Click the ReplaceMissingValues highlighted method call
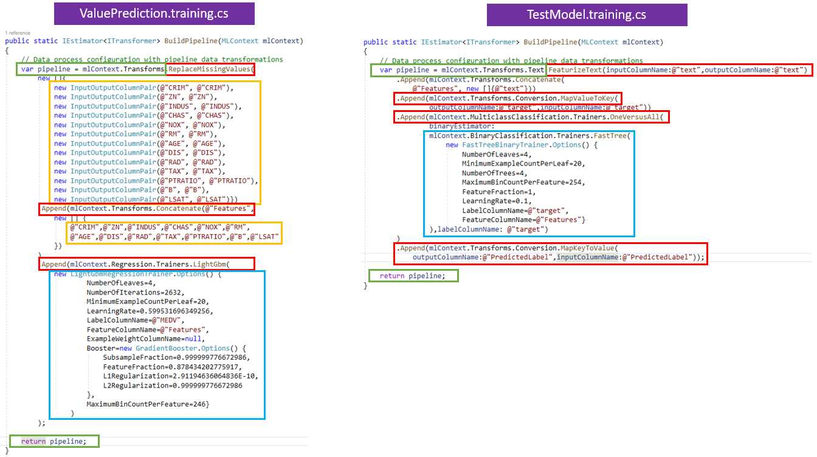817x457 pixels. point(210,69)
